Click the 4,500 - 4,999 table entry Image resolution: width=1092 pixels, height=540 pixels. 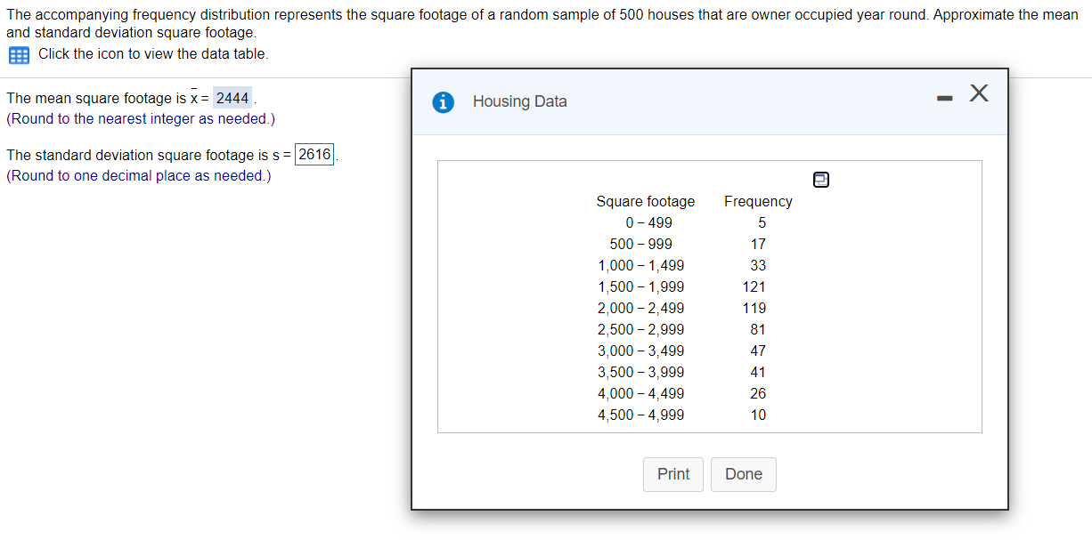click(x=644, y=415)
